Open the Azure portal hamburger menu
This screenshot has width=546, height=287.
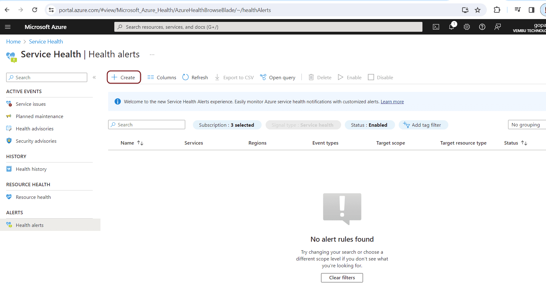(8, 27)
